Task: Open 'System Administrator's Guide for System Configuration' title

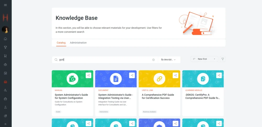Action: click(71, 96)
